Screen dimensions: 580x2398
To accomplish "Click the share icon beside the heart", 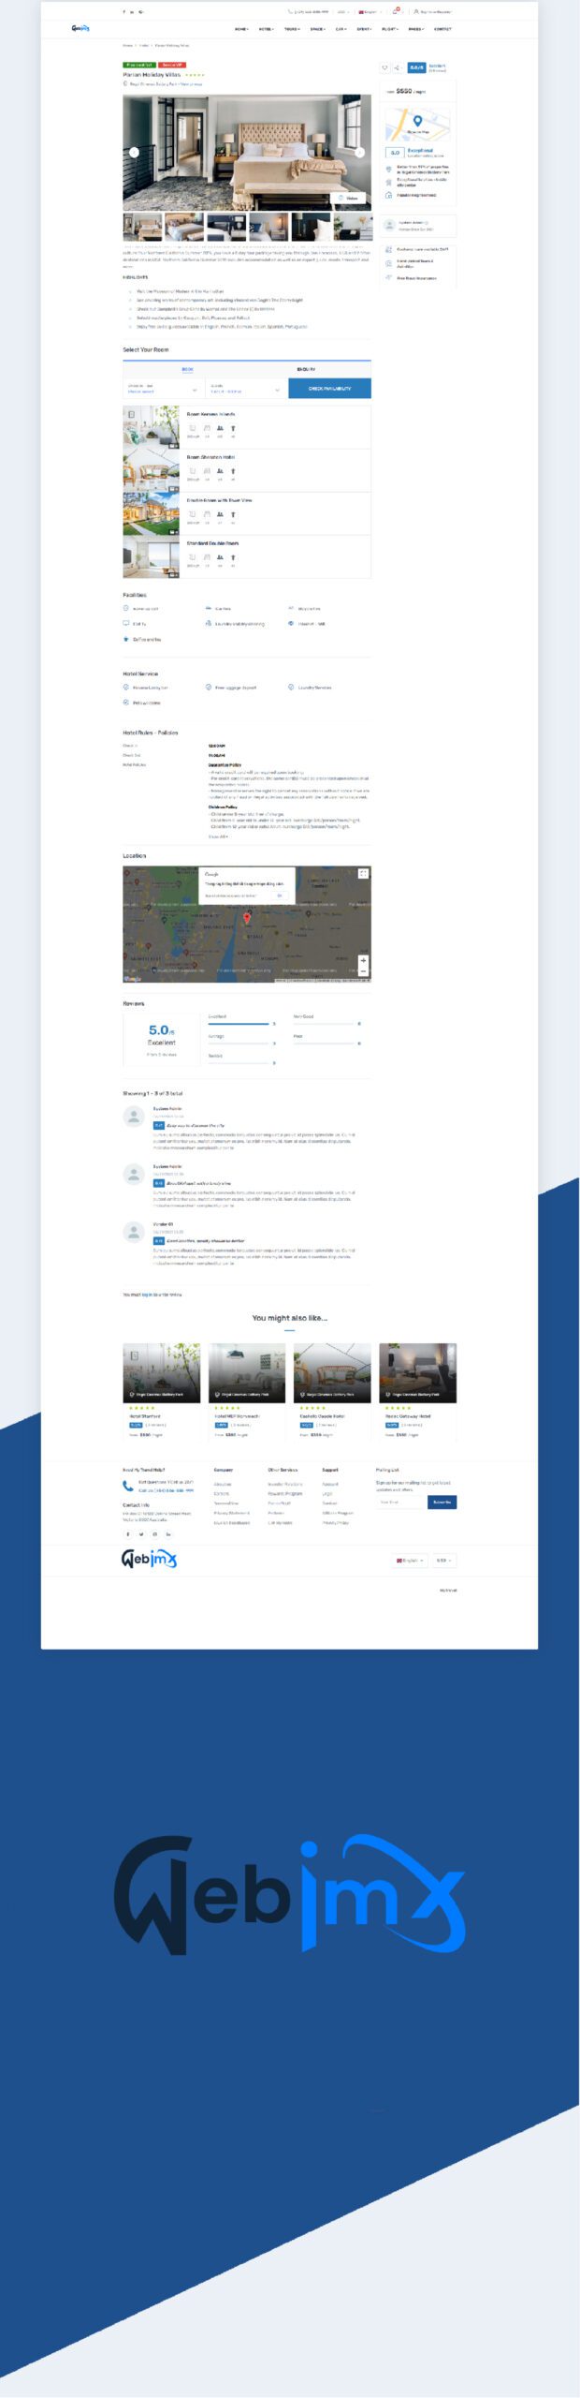I will click(x=397, y=67).
